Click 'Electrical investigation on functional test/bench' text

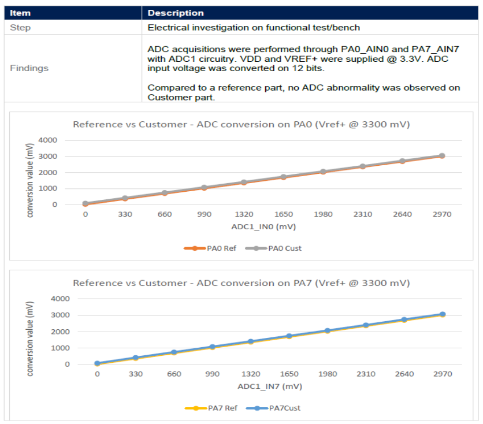(254, 28)
